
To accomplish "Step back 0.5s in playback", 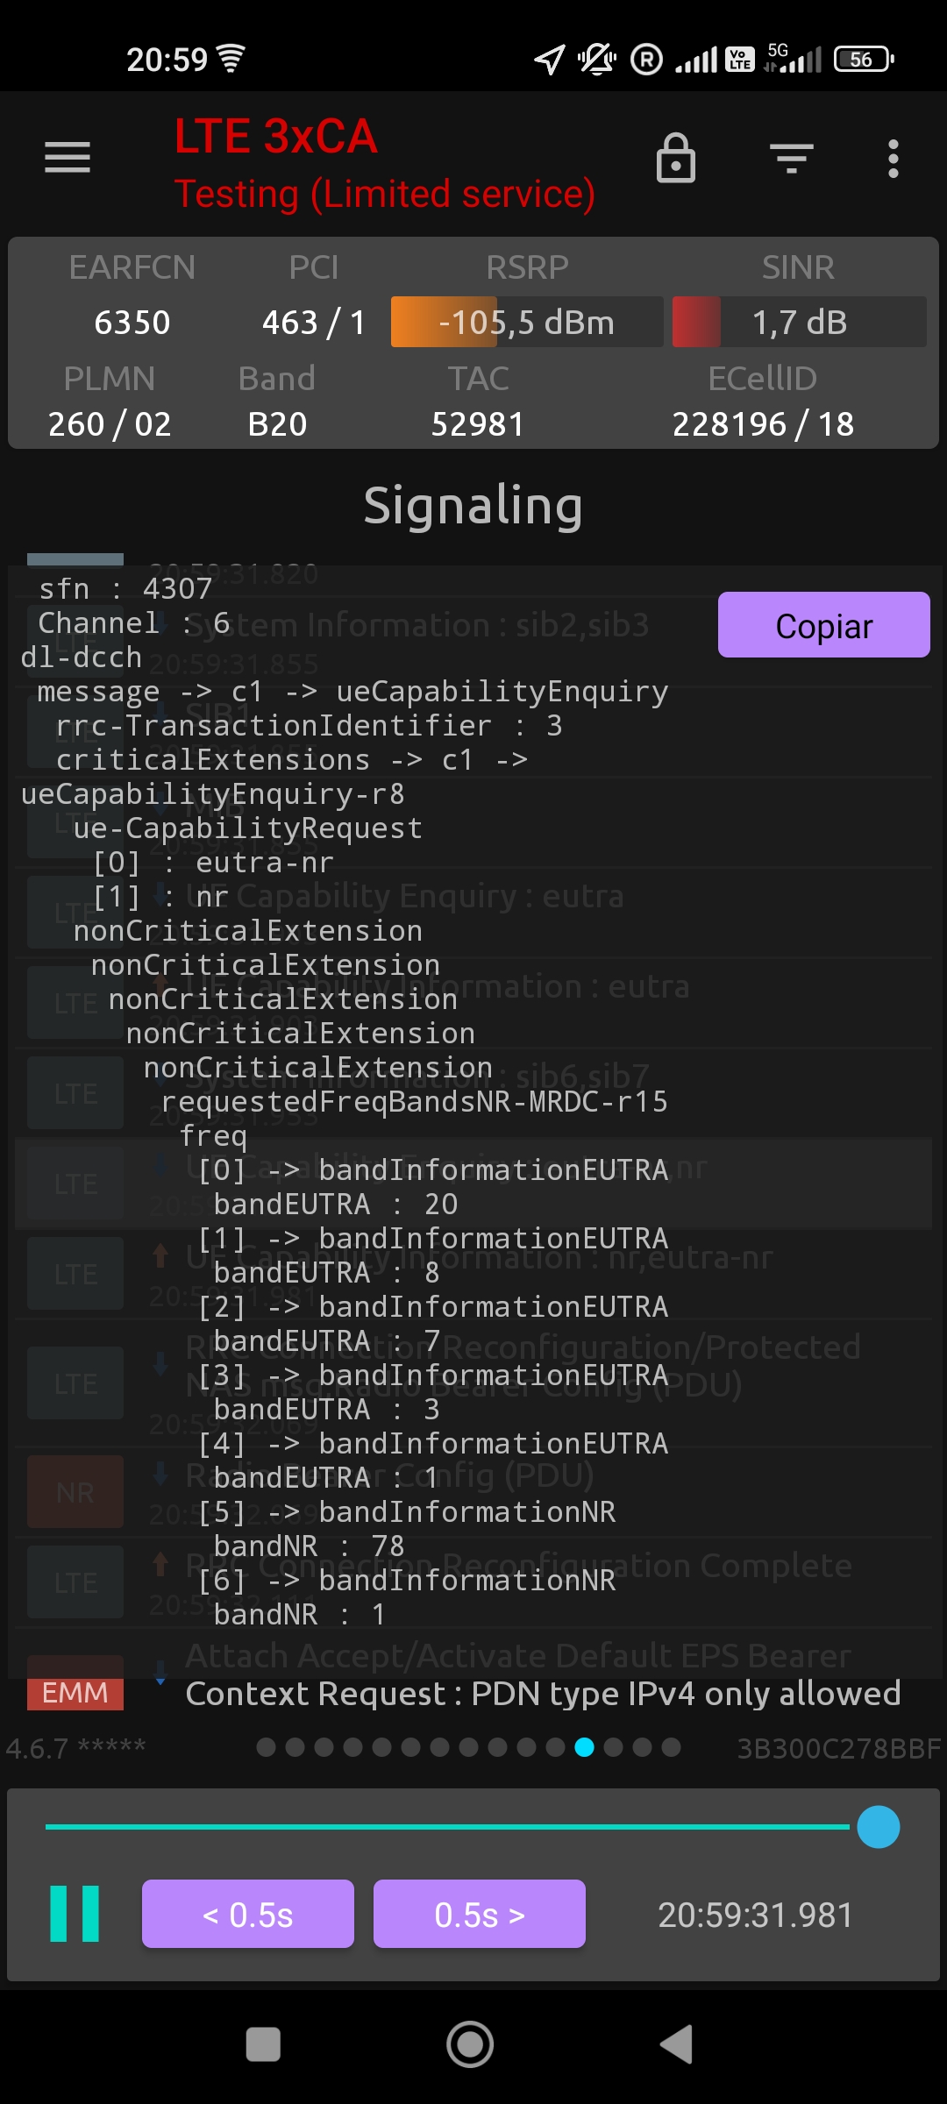I will coord(248,1914).
